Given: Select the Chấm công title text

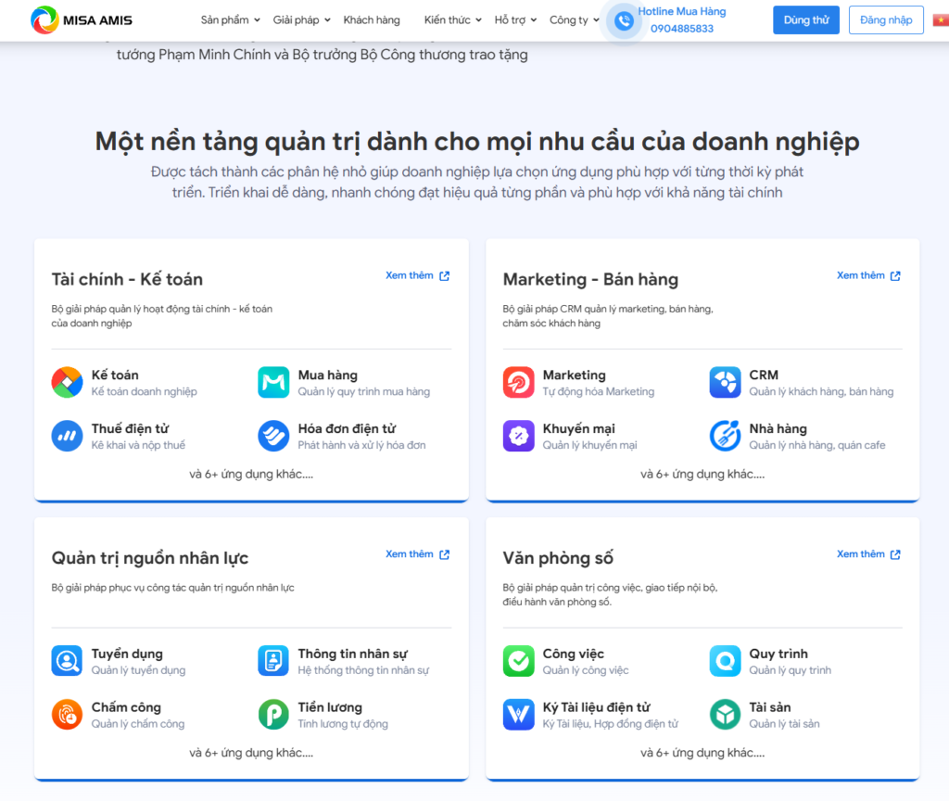Looking at the screenshot, I should [126, 707].
